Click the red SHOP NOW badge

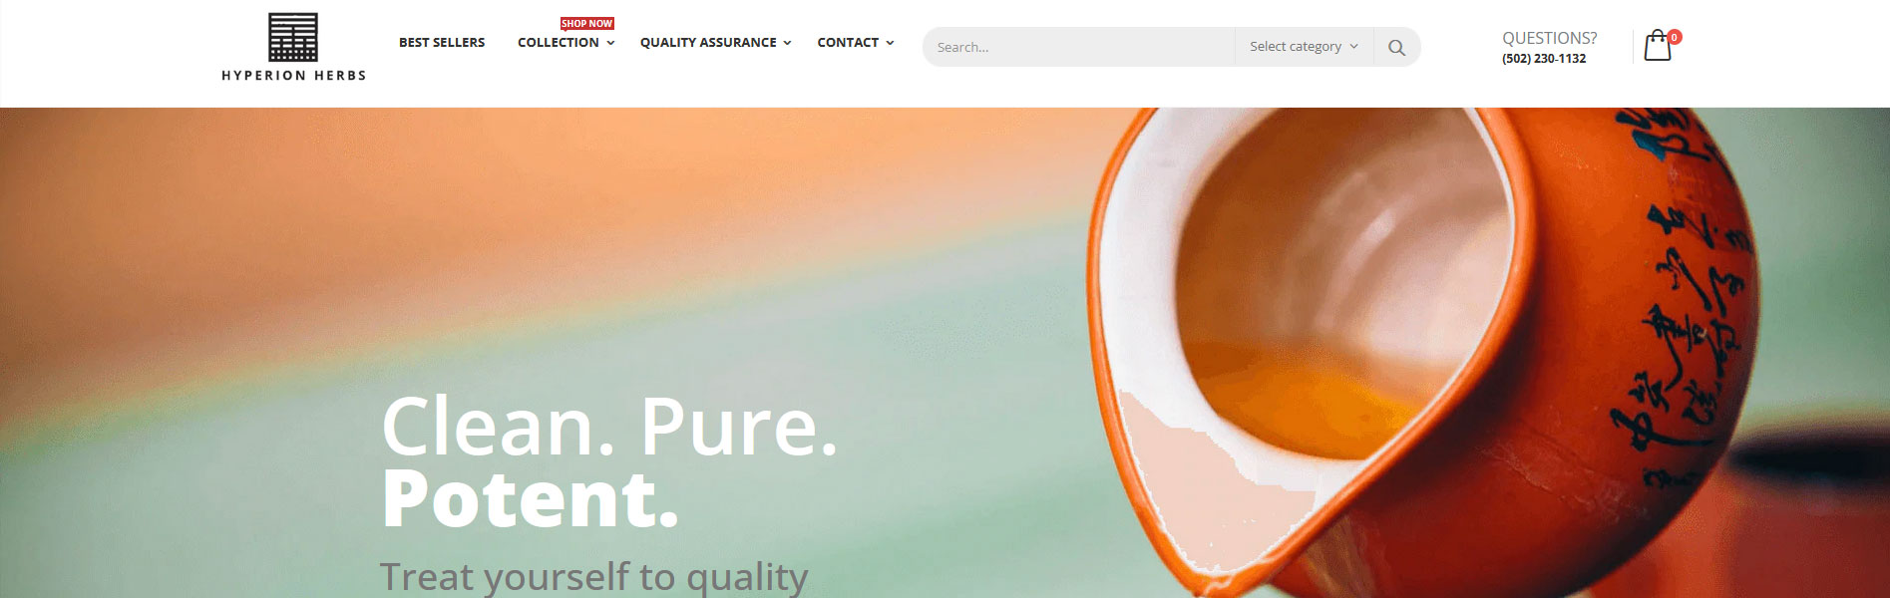click(x=586, y=23)
